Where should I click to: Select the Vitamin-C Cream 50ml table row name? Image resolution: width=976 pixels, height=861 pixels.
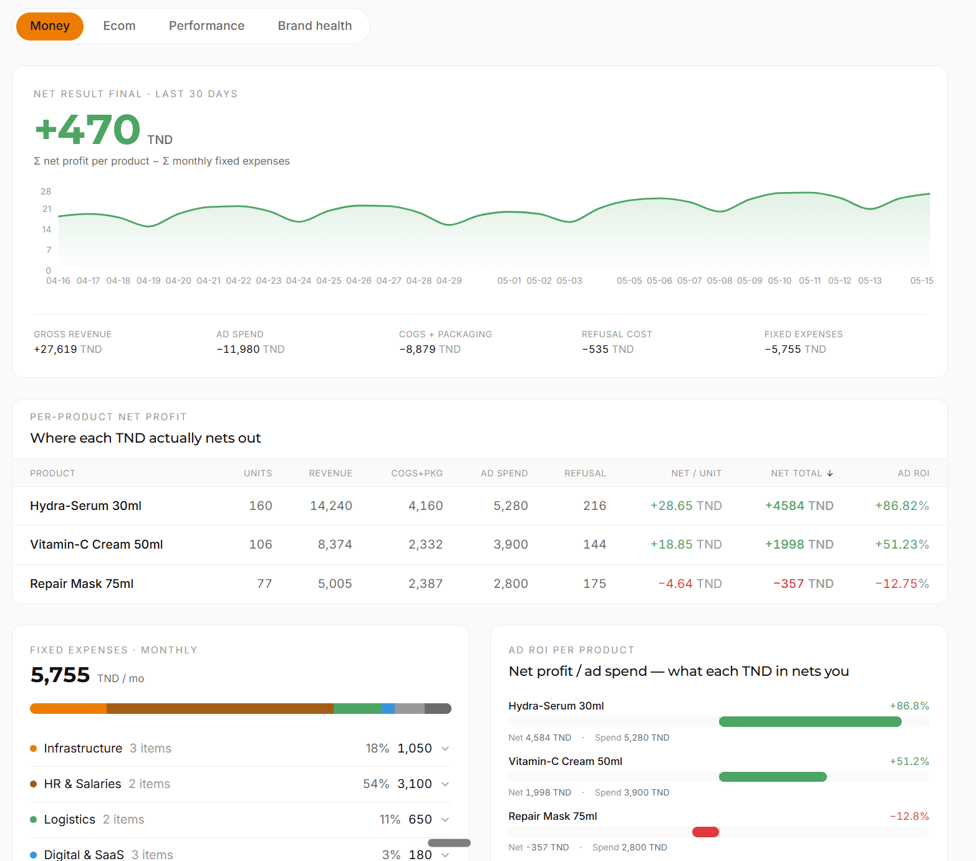[x=96, y=544]
